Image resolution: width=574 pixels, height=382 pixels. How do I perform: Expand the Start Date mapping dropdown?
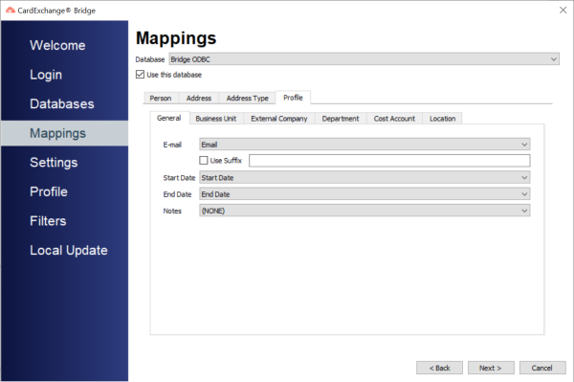364,178
